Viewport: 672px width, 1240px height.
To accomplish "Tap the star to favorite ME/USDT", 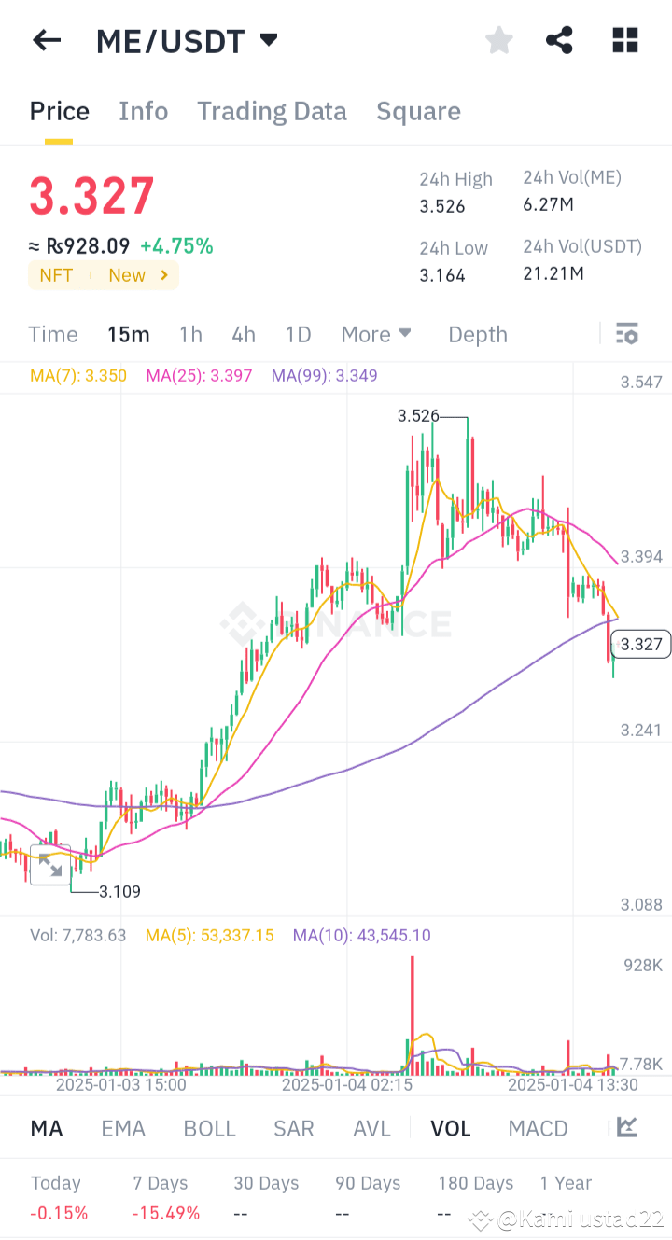I will [x=498, y=40].
